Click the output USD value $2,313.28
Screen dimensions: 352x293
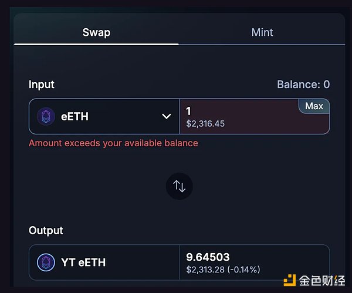205,270
